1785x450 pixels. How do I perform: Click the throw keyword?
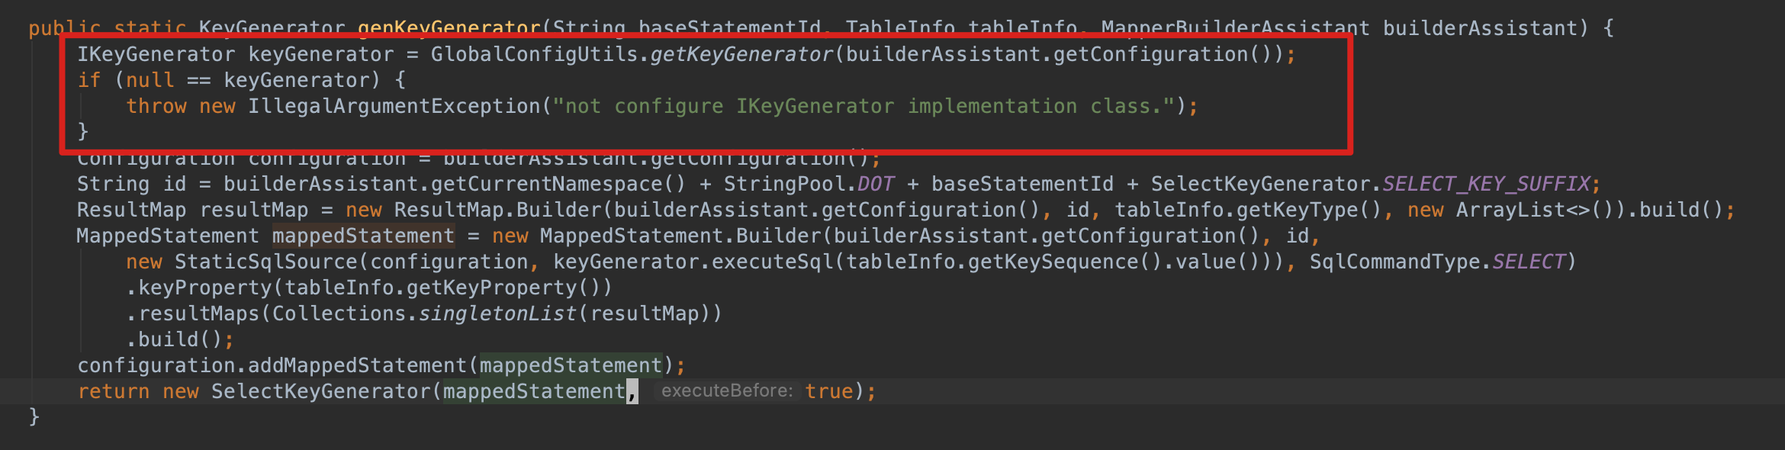point(156,107)
